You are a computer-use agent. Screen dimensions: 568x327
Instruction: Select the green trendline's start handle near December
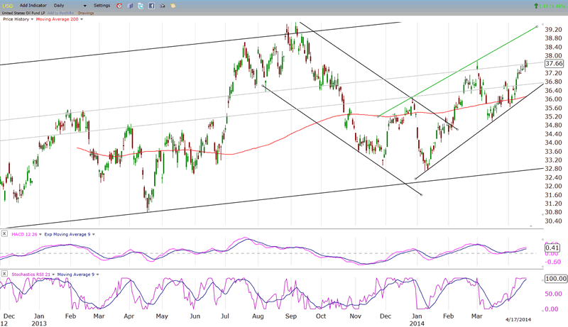click(378, 116)
